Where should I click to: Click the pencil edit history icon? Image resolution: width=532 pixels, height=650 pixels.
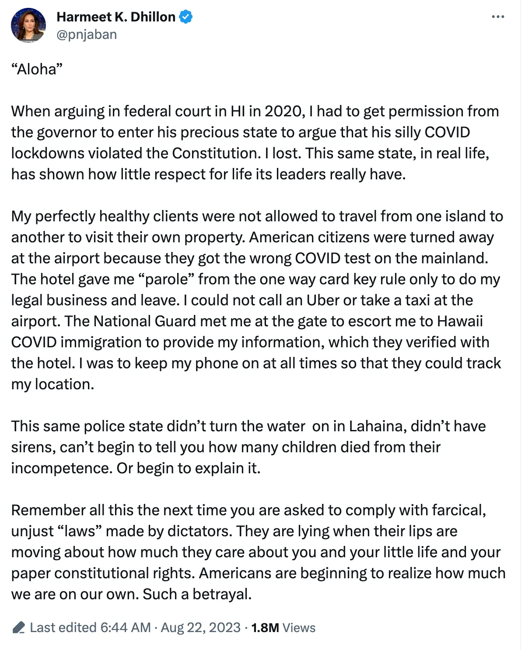[18, 627]
